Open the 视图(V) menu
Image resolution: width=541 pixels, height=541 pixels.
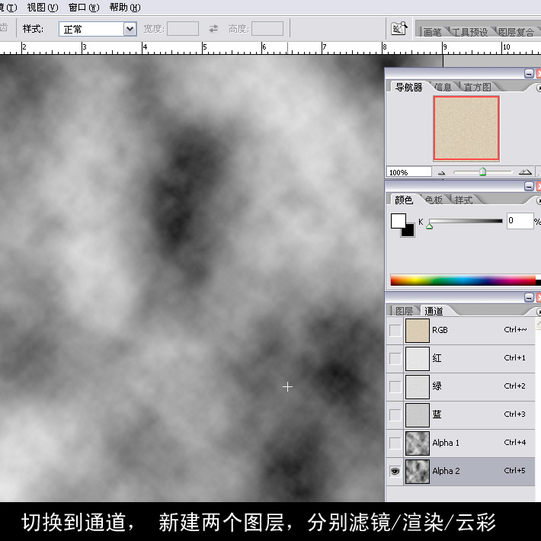coord(43,8)
